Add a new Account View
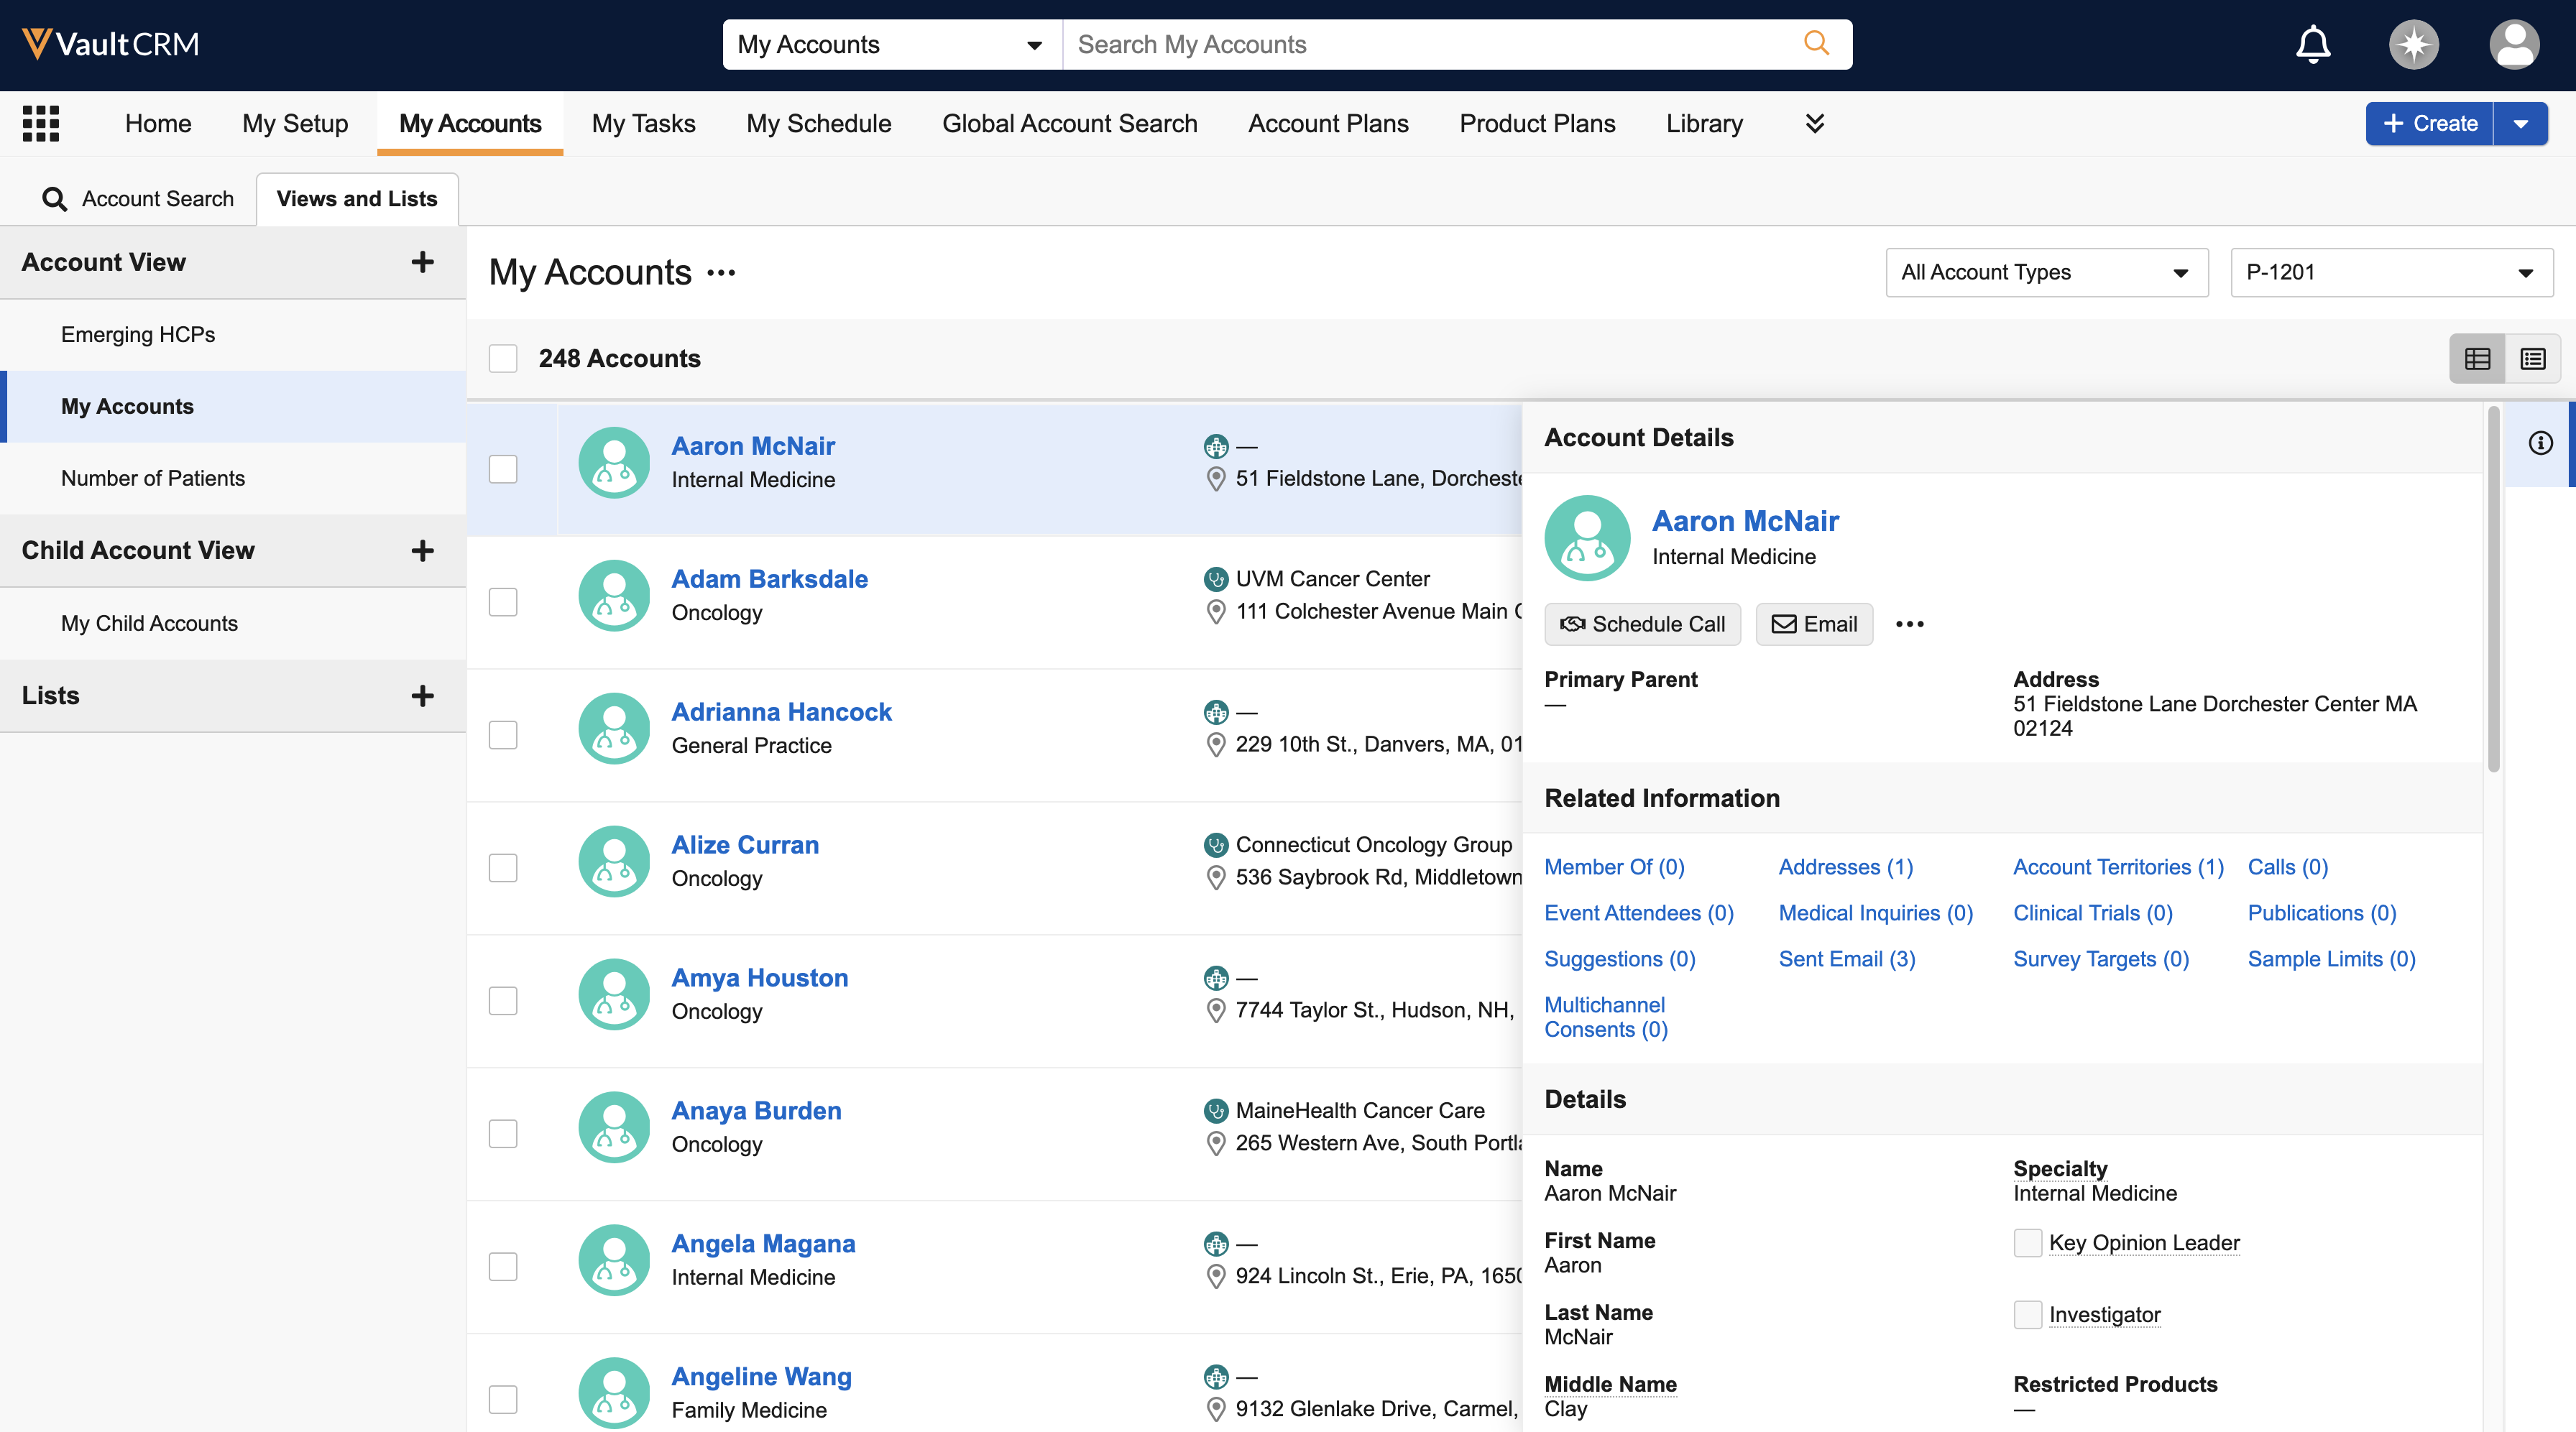The height and width of the screenshot is (1432, 2576). tap(422, 262)
